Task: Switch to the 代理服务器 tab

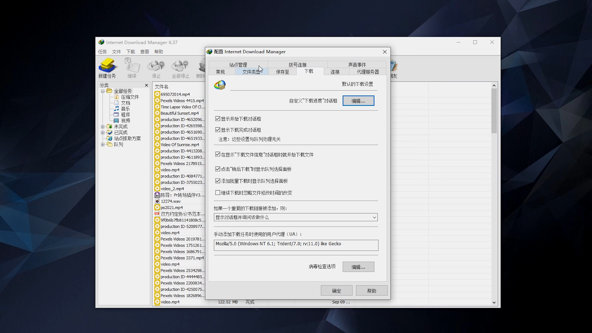Action: pyautogui.click(x=368, y=72)
